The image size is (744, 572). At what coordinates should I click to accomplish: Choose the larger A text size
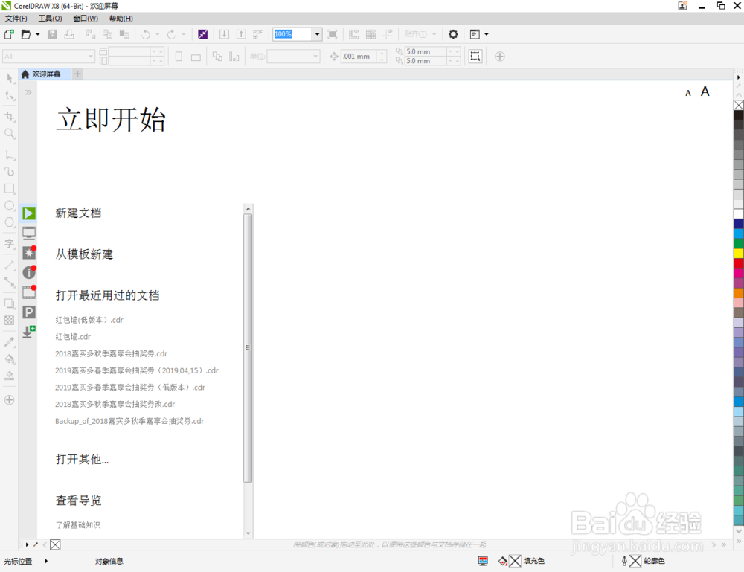point(705,91)
